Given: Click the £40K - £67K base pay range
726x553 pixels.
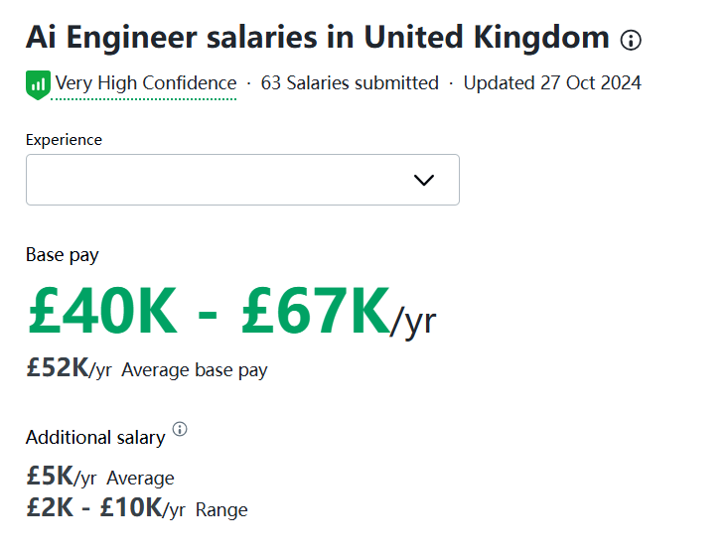Looking at the screenshot, I should [209, 312].
